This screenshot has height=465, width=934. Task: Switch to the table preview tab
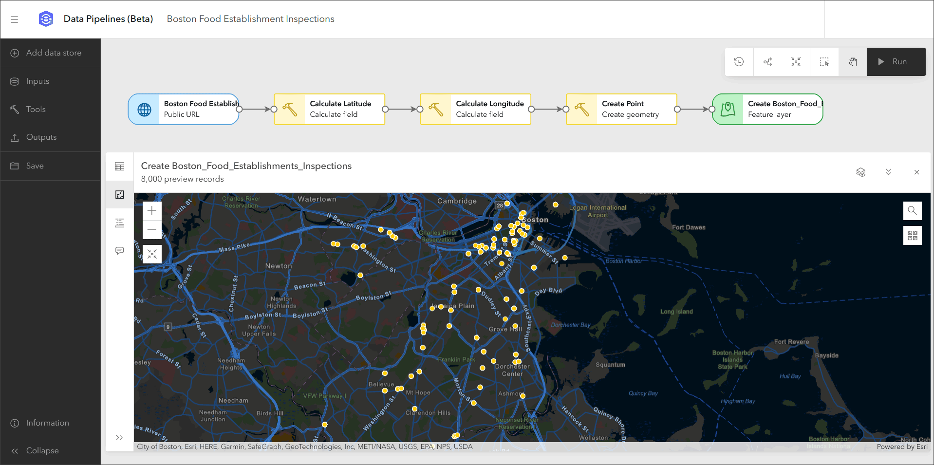pos(119,167)
